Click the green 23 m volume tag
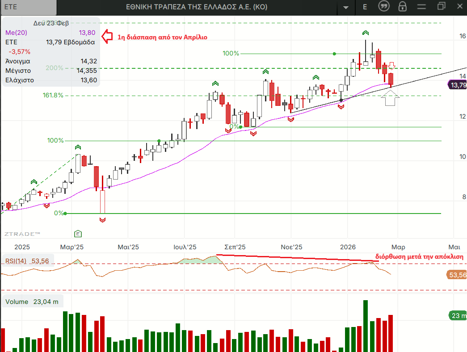This screenshot has width=467, height=352. coord(457,316)
